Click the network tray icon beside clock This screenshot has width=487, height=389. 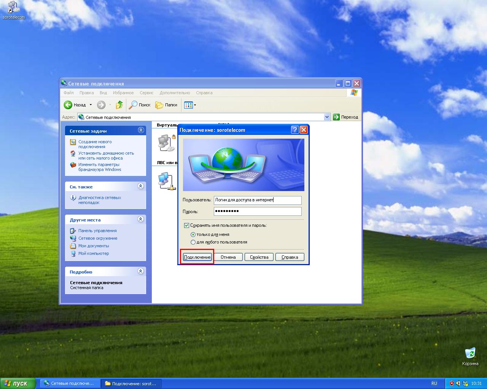[x=465, y=383]
